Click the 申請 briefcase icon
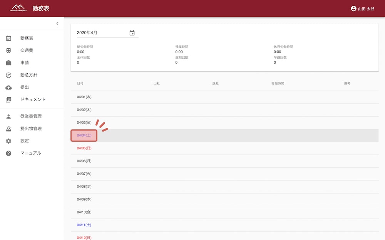 [x=8, y=63]
